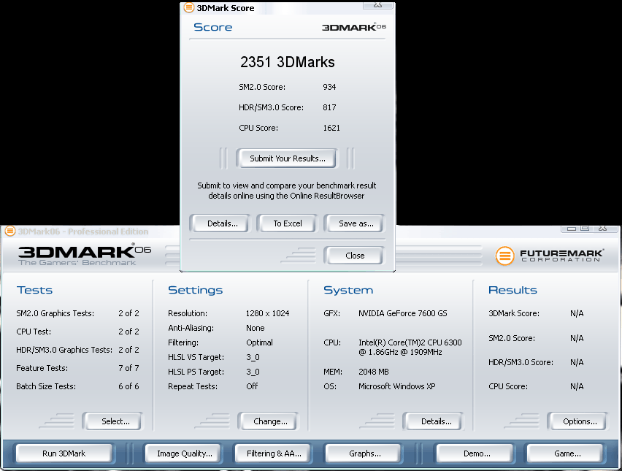
Task: Click the OS text Microsoft Windows XP
Action: click(396, 386)
